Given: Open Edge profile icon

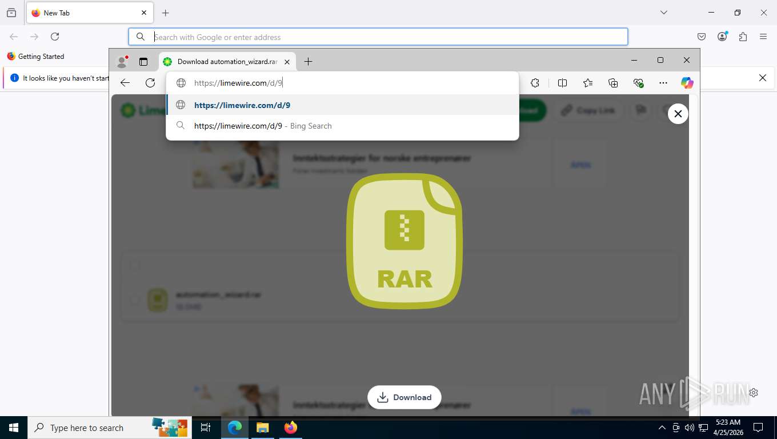Looking at the screenshot, I should [122, 61].
